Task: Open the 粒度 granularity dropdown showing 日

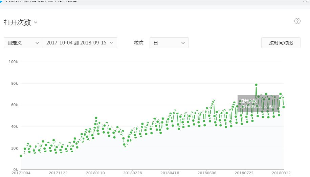Action: click(169, 43)
